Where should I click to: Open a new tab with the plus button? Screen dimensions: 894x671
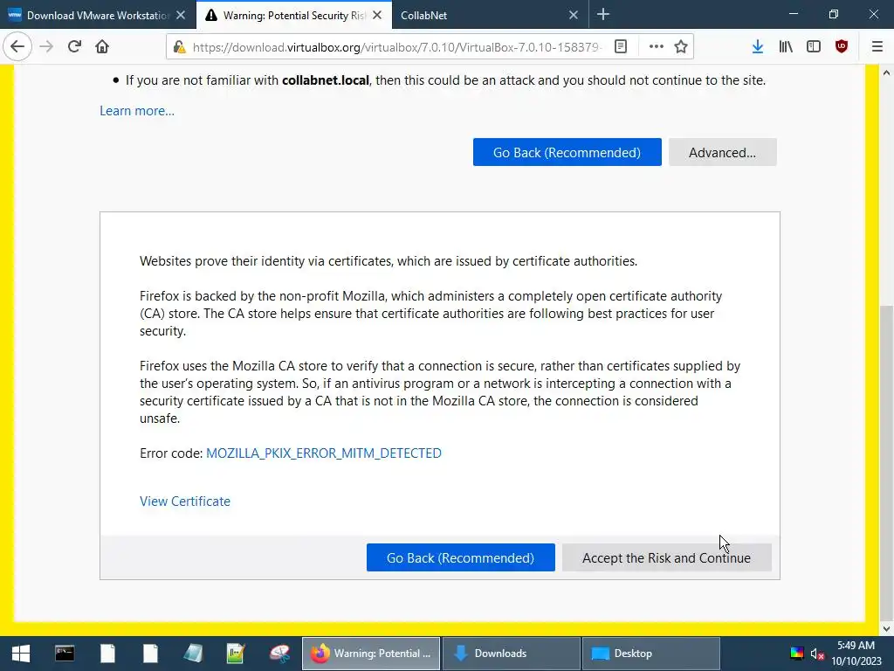tap(603, 15)
